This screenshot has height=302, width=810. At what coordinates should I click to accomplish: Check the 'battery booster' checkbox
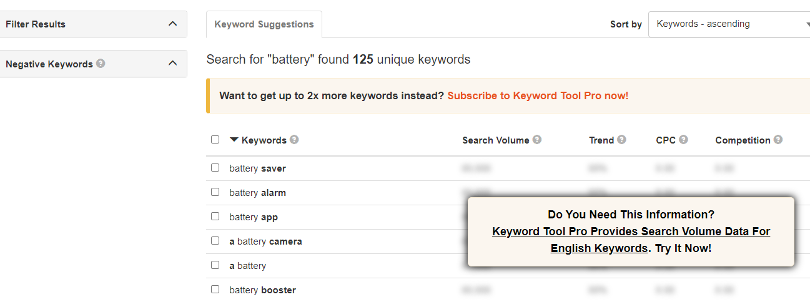click(x=215, y=290)
